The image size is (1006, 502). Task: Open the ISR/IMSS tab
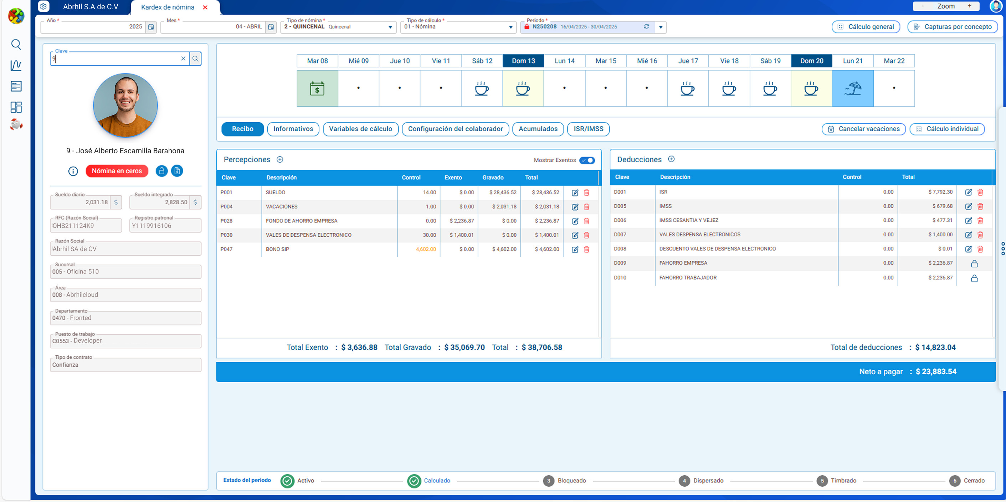[x=588, y=129]
